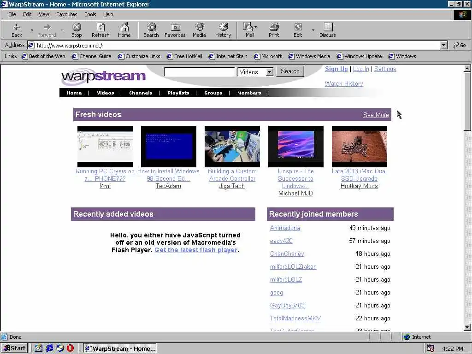Open the Tools menu

[x=90, y=14]
